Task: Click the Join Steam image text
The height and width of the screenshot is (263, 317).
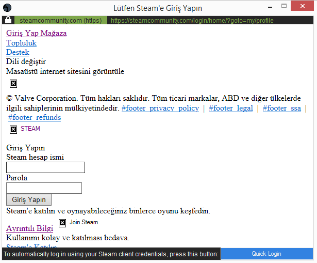Action: pos(84,222)
